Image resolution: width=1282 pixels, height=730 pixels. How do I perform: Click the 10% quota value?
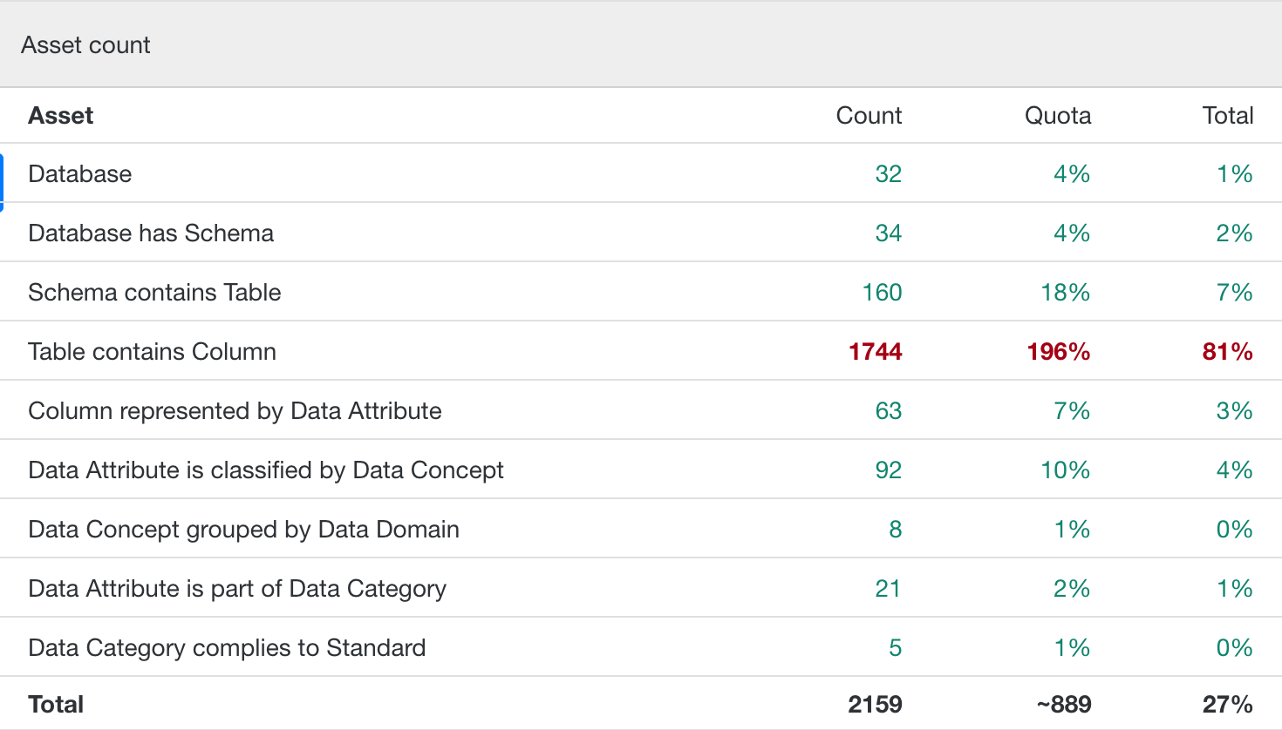click(1066, 470)
